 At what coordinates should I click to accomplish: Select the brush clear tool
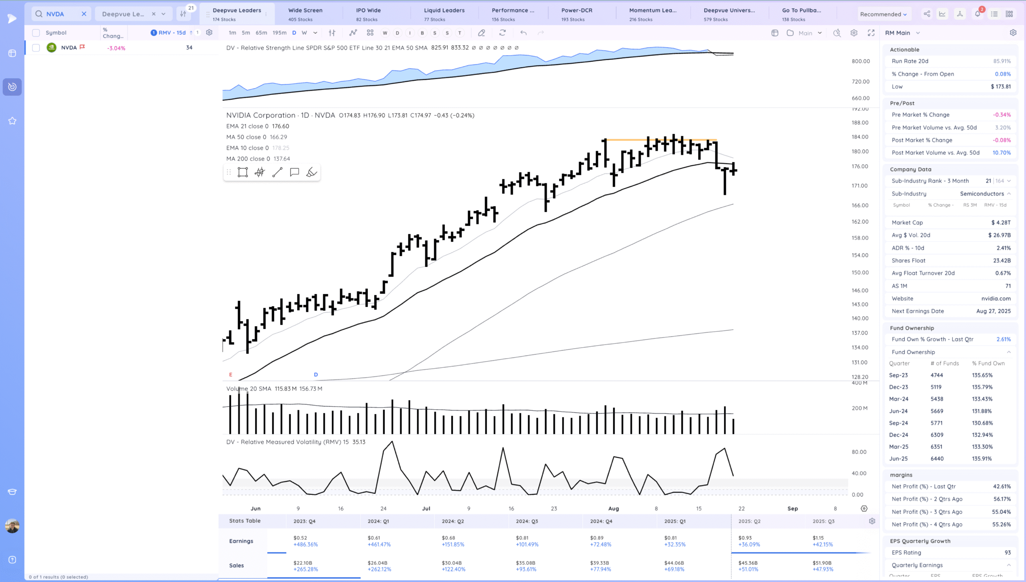click(311, 172)
